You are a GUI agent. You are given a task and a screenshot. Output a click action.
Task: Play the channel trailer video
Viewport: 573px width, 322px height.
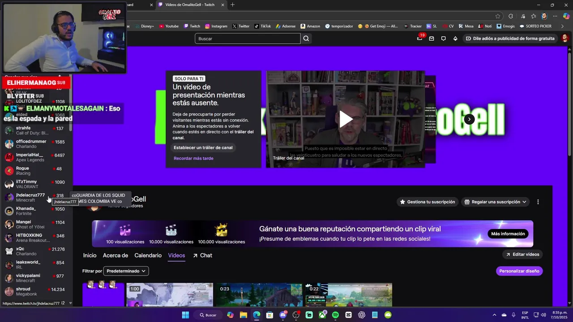click(346, 119)
